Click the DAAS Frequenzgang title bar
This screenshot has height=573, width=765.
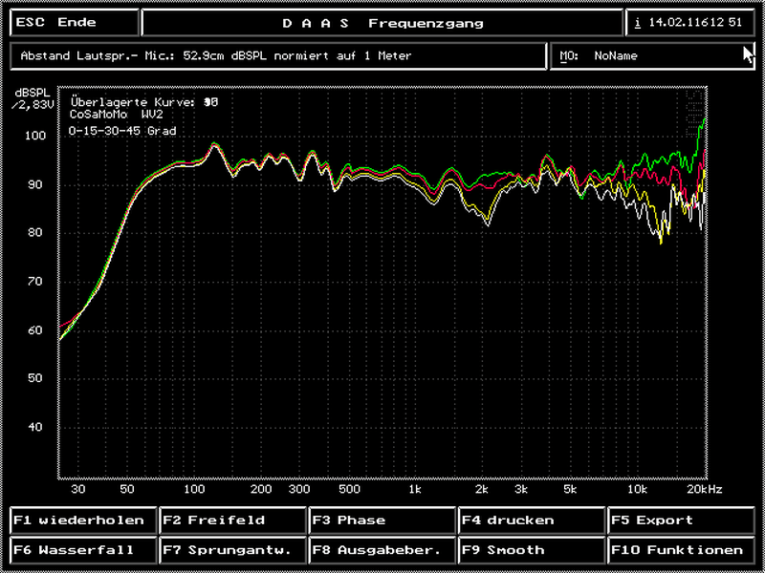[382, 23]
